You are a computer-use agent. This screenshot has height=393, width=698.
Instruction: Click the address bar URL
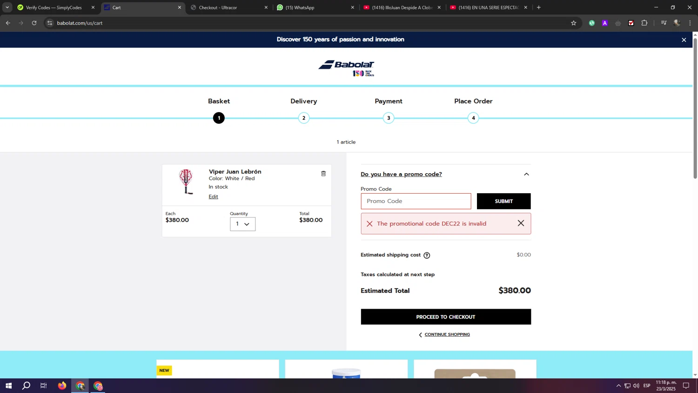(x=80, y=23)
